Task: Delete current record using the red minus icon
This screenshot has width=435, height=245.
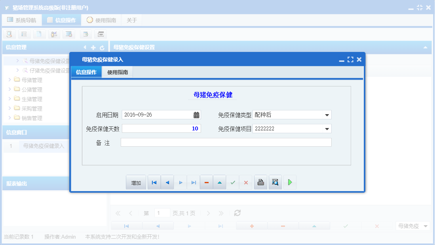Action: [x=206, y=182]
